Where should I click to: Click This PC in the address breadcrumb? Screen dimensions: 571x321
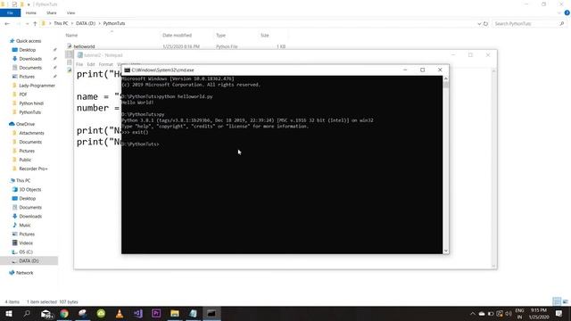[61, 23]
